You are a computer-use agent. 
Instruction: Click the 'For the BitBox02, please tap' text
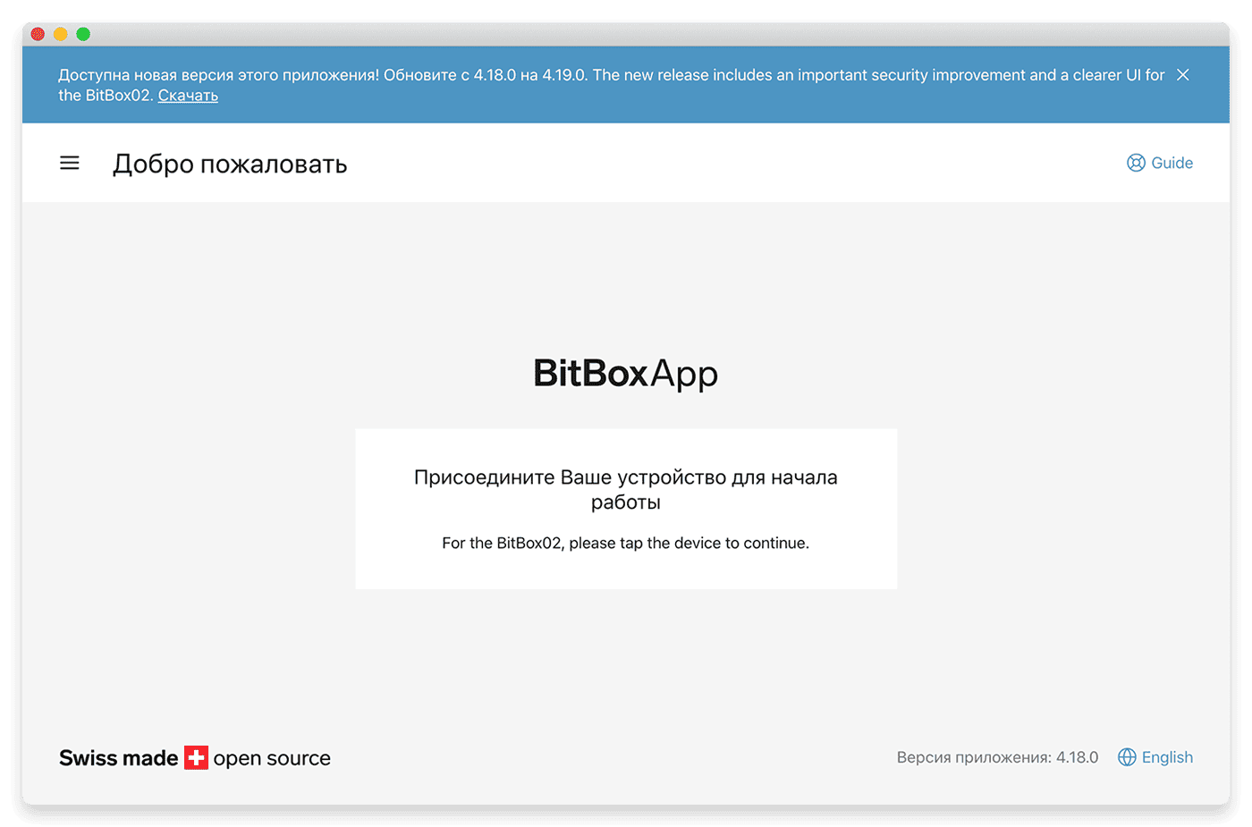(626, 543)
